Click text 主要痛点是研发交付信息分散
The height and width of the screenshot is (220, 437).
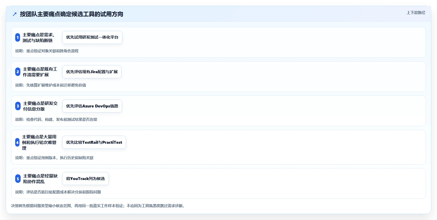(40, 106)
